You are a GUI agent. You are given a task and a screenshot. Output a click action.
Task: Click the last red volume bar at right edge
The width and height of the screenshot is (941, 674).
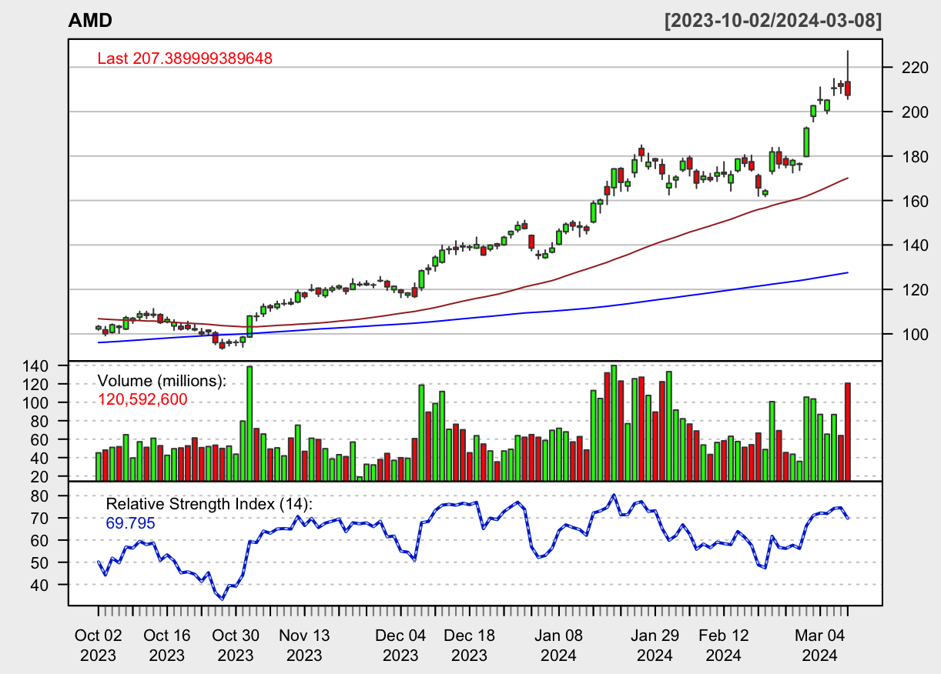click(848, 432)
